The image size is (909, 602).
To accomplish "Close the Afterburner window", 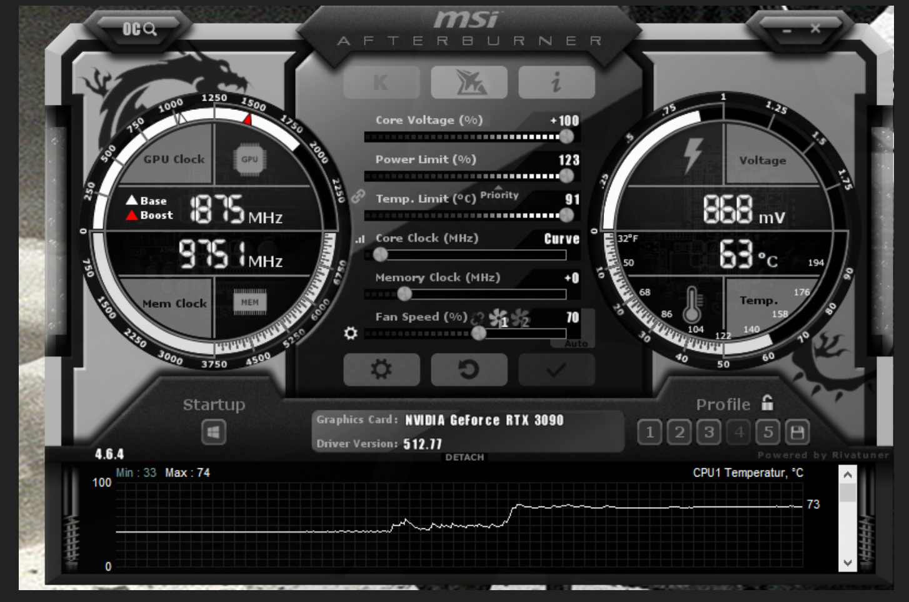I will 815,28.
